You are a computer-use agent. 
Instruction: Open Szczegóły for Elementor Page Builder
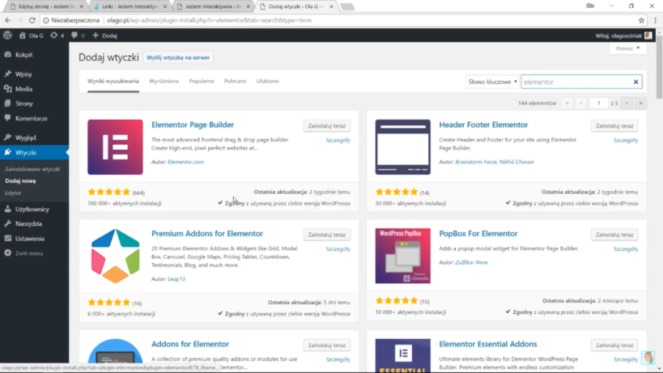(x=338, y=140)
